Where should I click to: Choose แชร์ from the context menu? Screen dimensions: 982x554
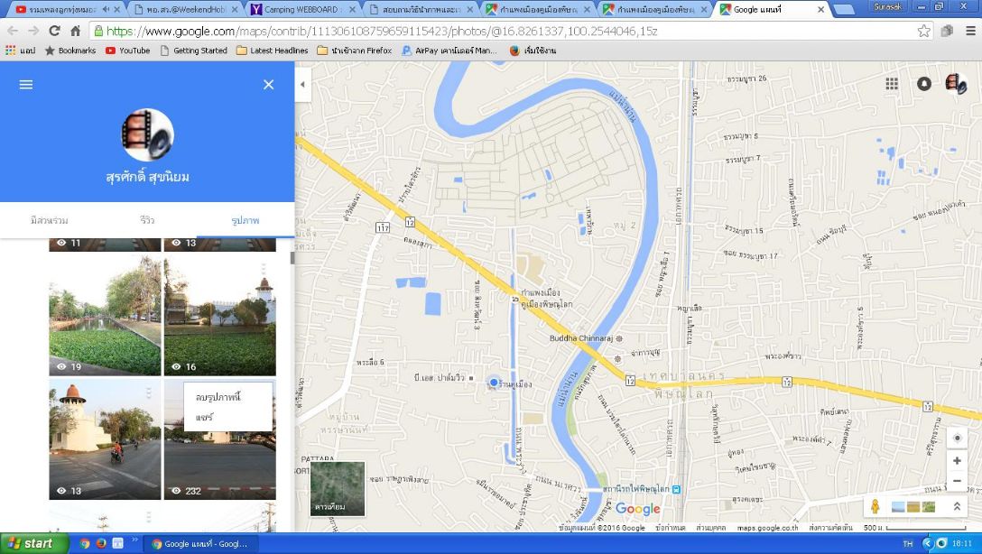[204, 417]
